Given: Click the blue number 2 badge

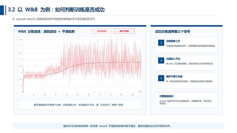Looking at the screenshot, I should (x=161, y=60).
